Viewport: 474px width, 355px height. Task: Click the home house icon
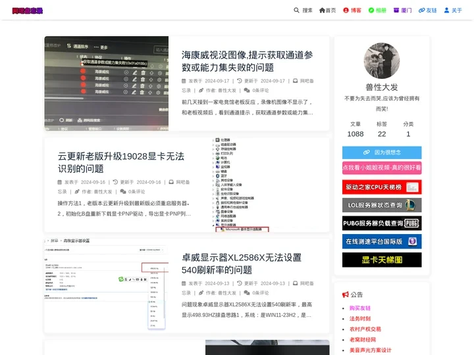(x=322, y=11)
